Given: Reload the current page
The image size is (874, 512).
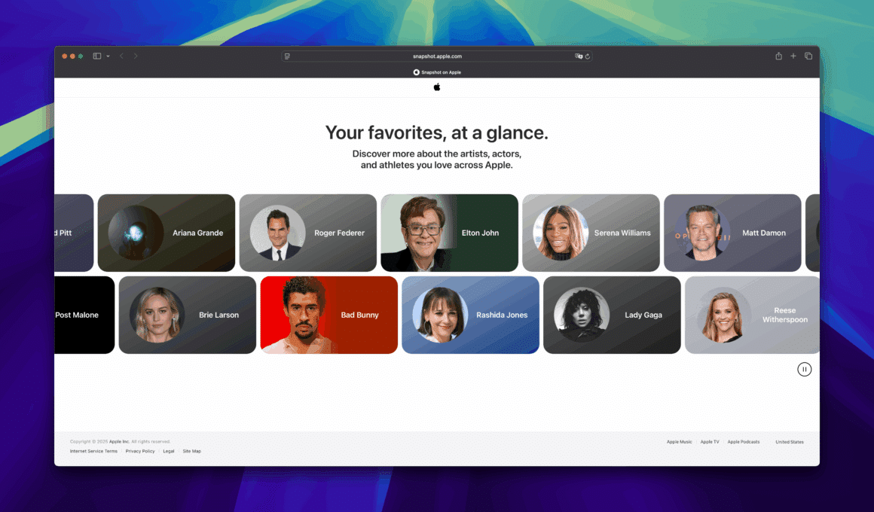Looking at the screenshot, I should click(588, 56).
